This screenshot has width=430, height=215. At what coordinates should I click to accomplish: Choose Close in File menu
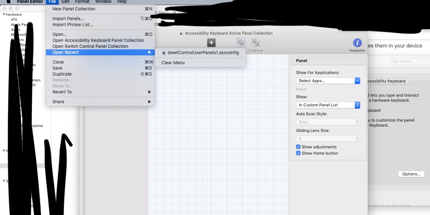click(x=100, y=62)
